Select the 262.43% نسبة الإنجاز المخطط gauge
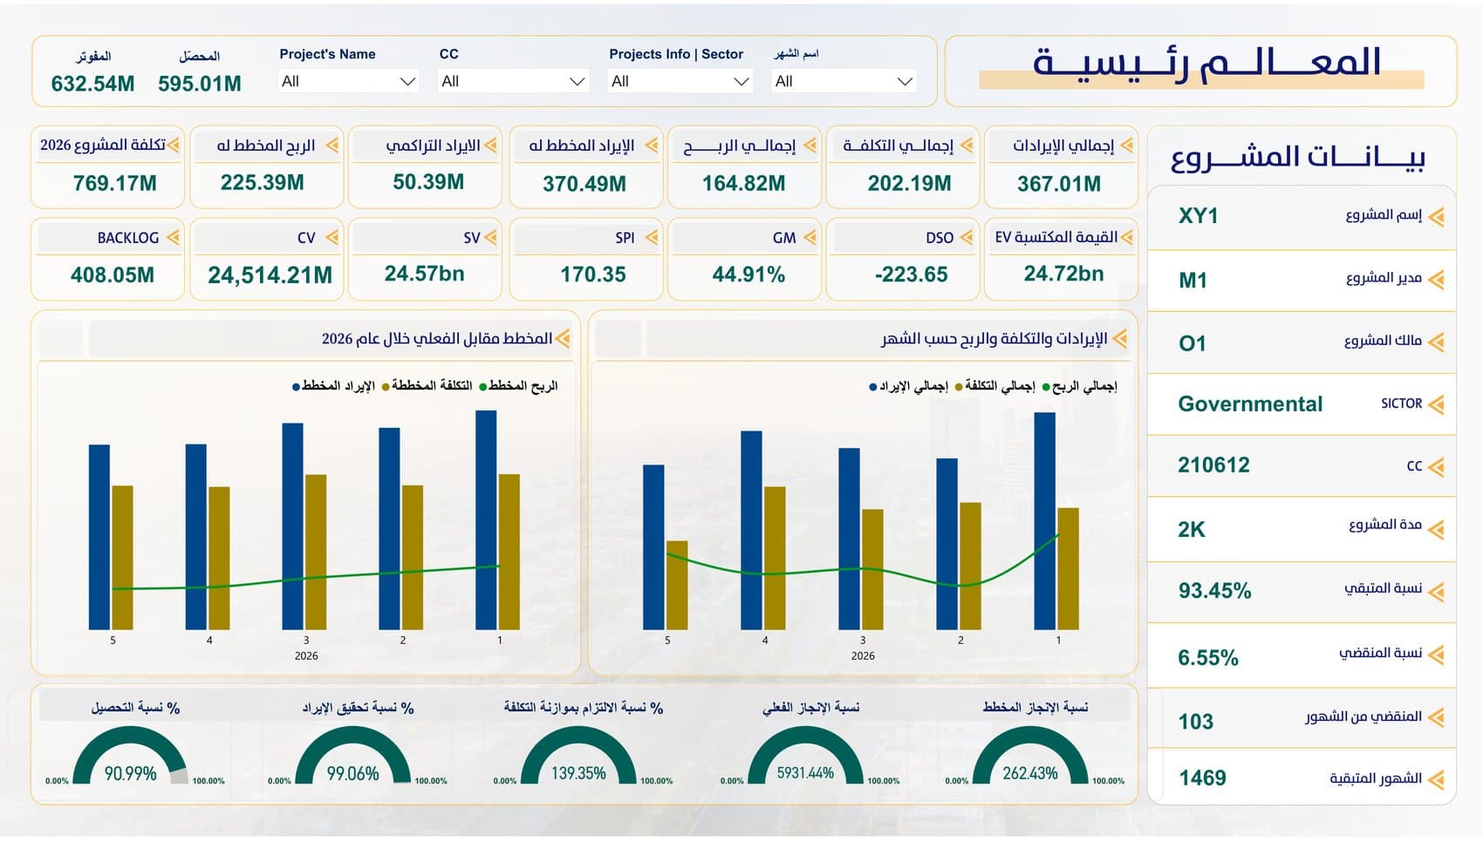This screenshot has height=841, width=1483. tap(1030, 756)
